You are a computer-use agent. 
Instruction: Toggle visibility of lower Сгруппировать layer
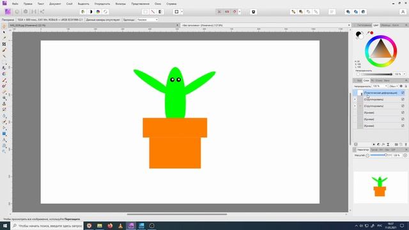pos(403,106)
